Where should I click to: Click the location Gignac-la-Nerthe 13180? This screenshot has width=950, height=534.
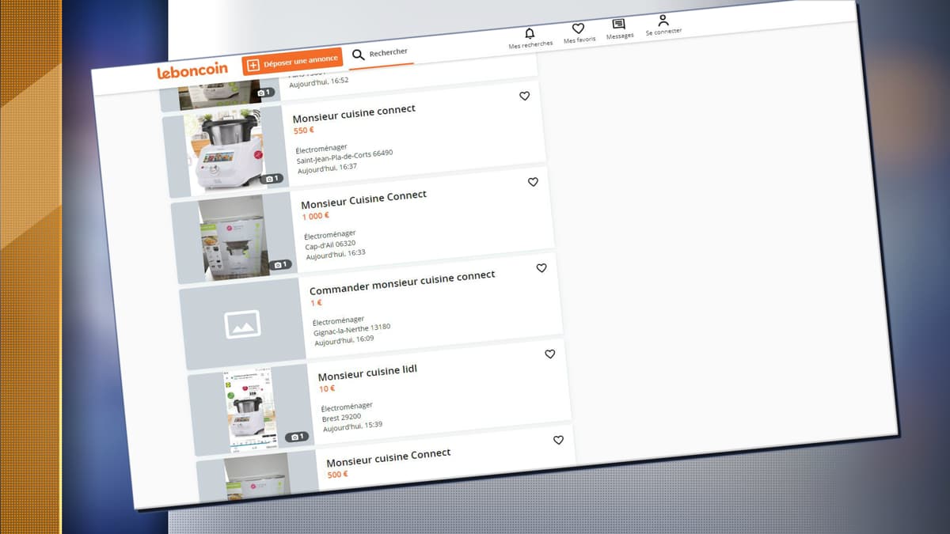tap(351, 330)
